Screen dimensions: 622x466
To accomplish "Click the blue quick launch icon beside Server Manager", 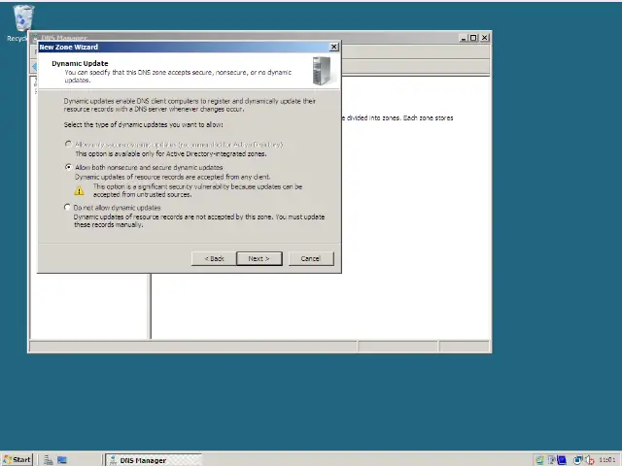I will (62, 460).
